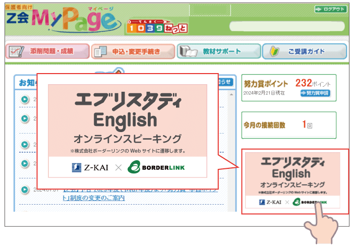Click the arrow icon beside 制度の変更のご案内
Screen dimensions: 353x252
25,190
